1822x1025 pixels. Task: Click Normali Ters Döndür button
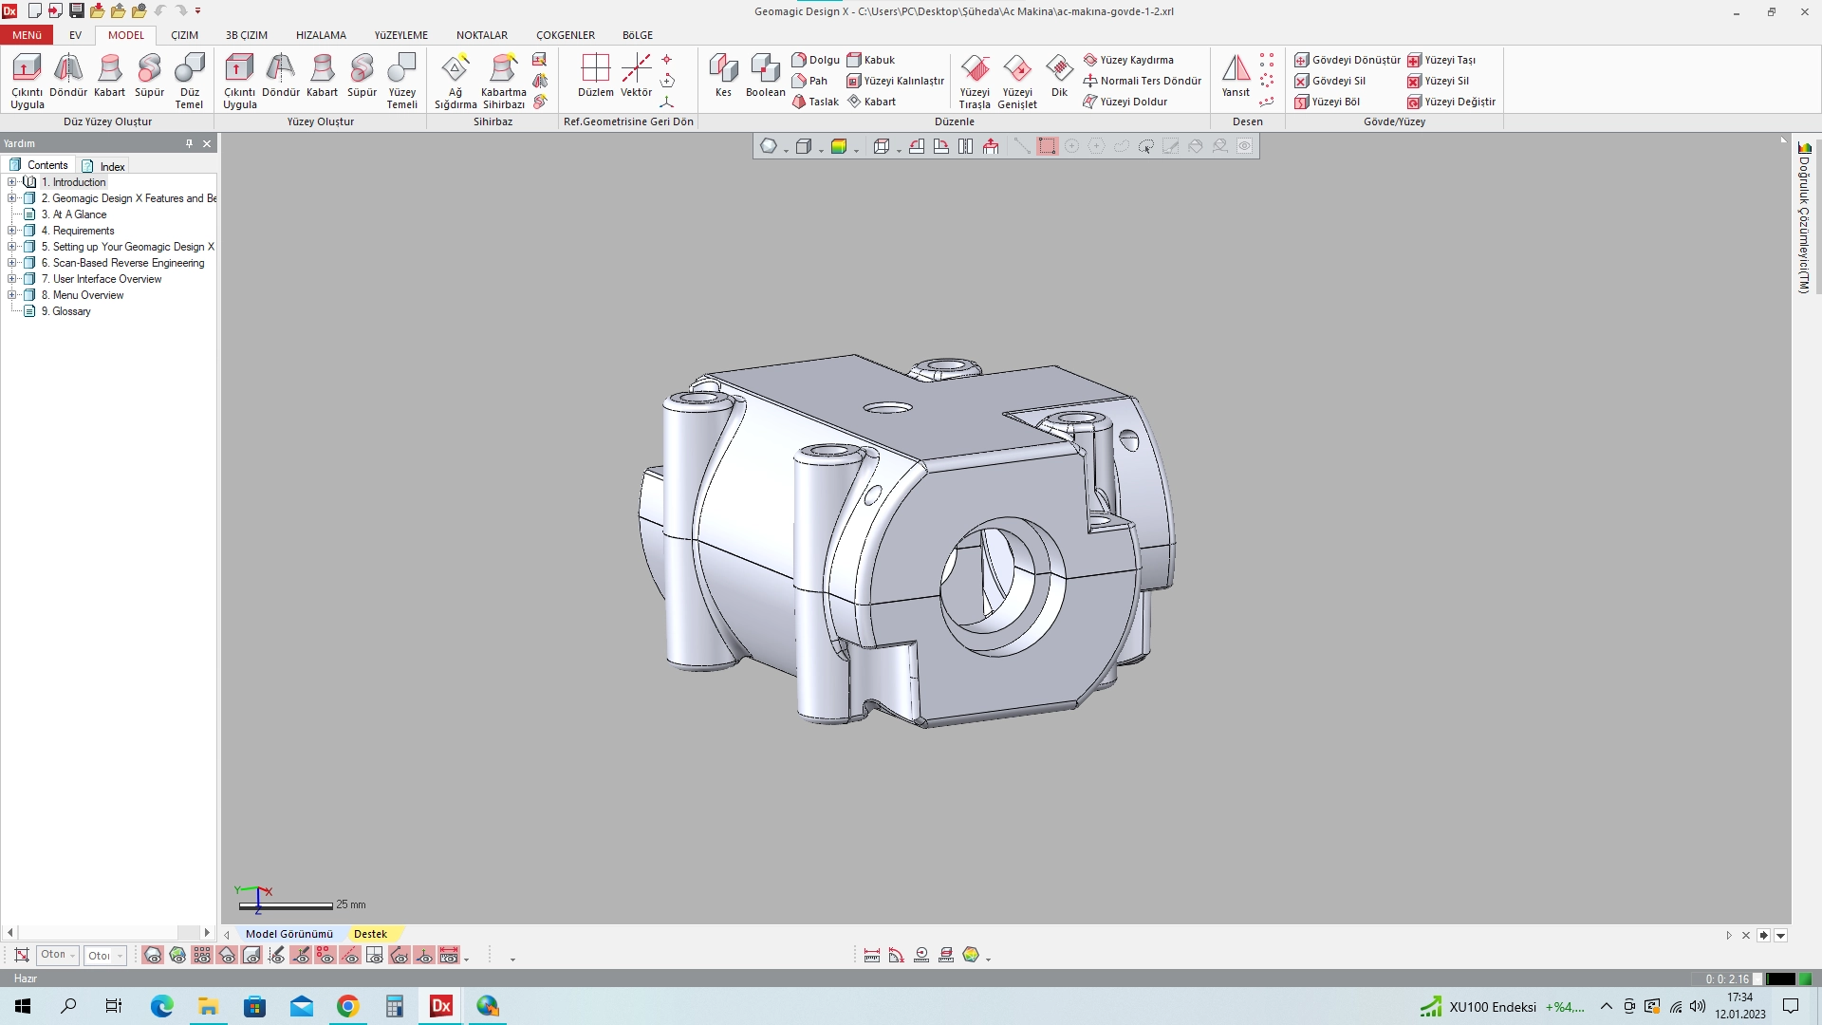(1143, 81)
